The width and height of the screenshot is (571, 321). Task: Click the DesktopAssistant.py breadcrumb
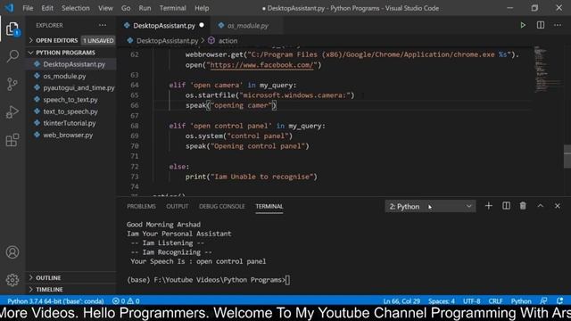point(167,41)
